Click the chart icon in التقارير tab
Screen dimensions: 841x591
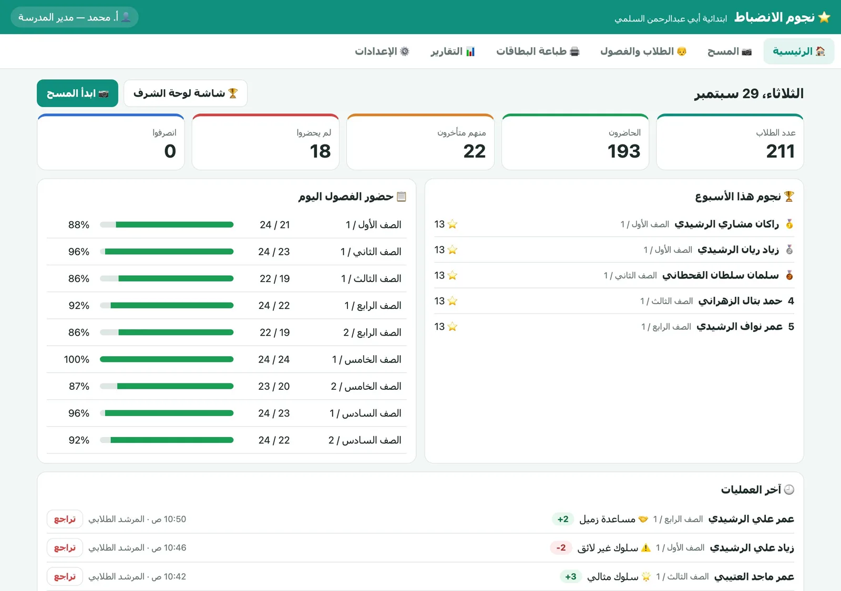pyautogui.click(x=470, y=51)
